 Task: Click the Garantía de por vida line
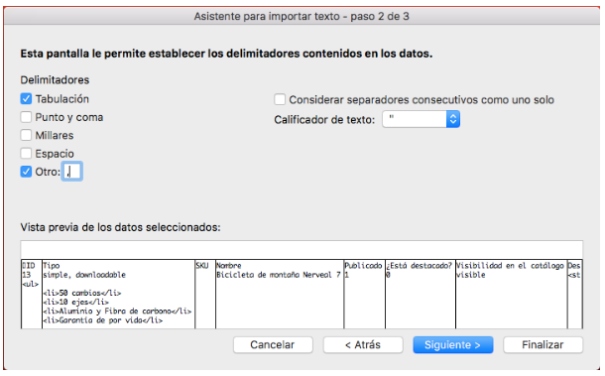(x=102, y=320)
